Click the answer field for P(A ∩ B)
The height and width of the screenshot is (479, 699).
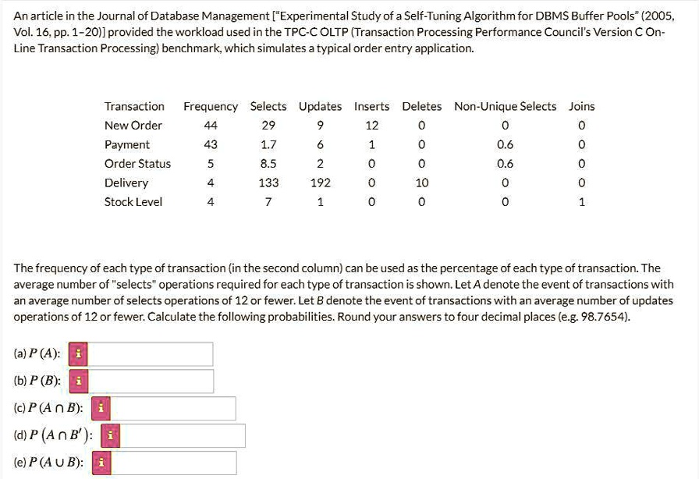click(x=173, y=408)
